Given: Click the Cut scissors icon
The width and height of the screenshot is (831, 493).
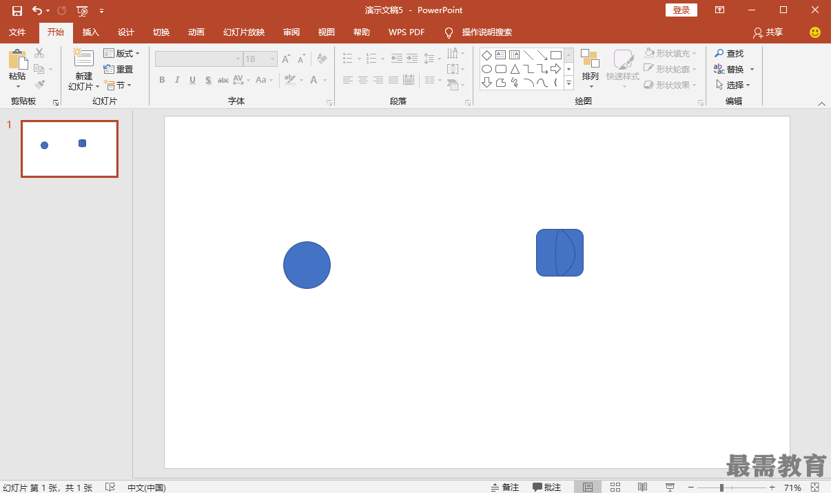Looking at the screenshot, I should point(39,53).
